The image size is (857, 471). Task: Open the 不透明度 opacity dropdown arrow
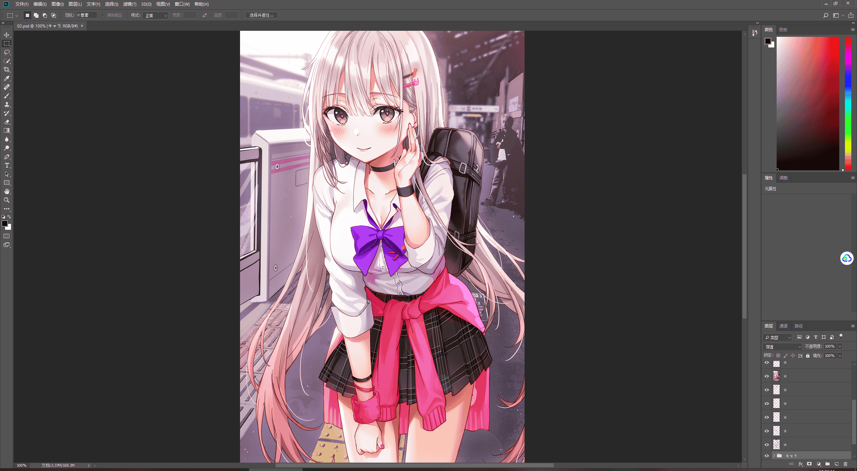[840, 347]
